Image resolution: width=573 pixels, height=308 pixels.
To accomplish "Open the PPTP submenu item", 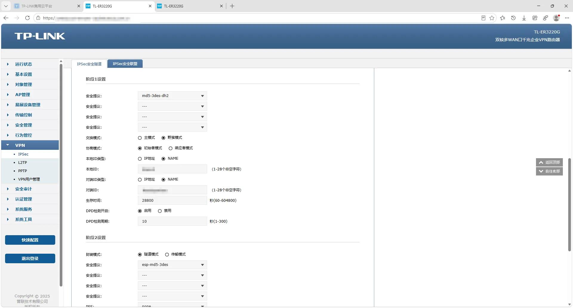I will click(x=22, y=171).
